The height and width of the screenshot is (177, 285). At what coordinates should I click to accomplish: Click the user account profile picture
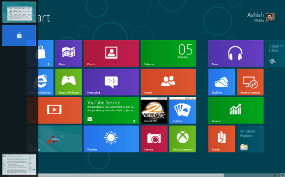270,17
